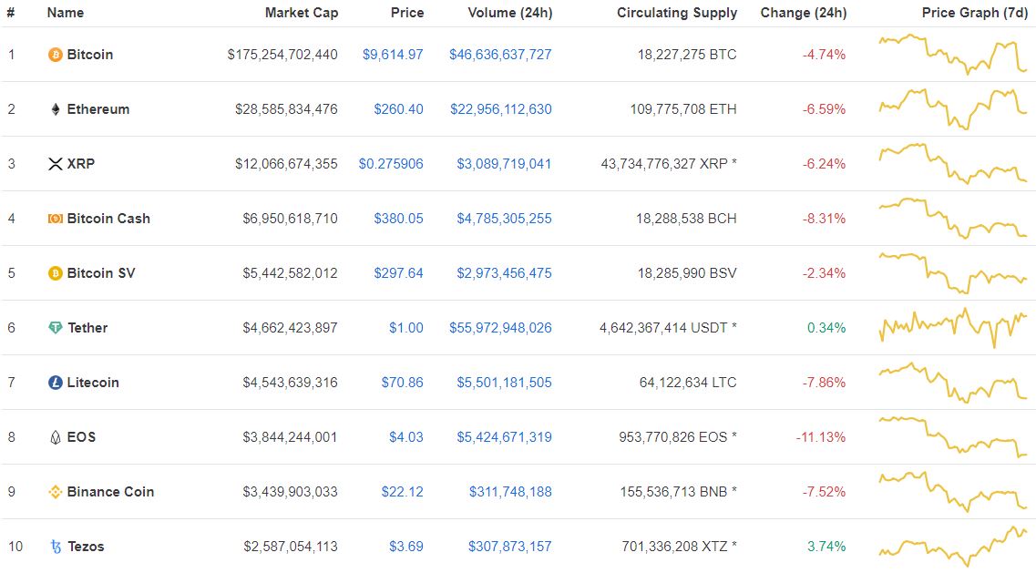
Task: Click Tezos price $3.69
Action: [x=405, y=547]
